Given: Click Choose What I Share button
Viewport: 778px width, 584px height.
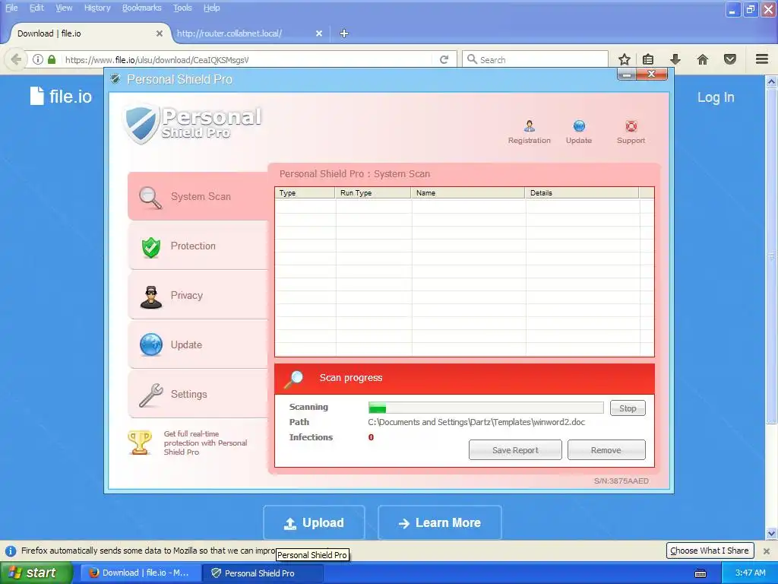Looking at the screenshot, I should 710,551.
